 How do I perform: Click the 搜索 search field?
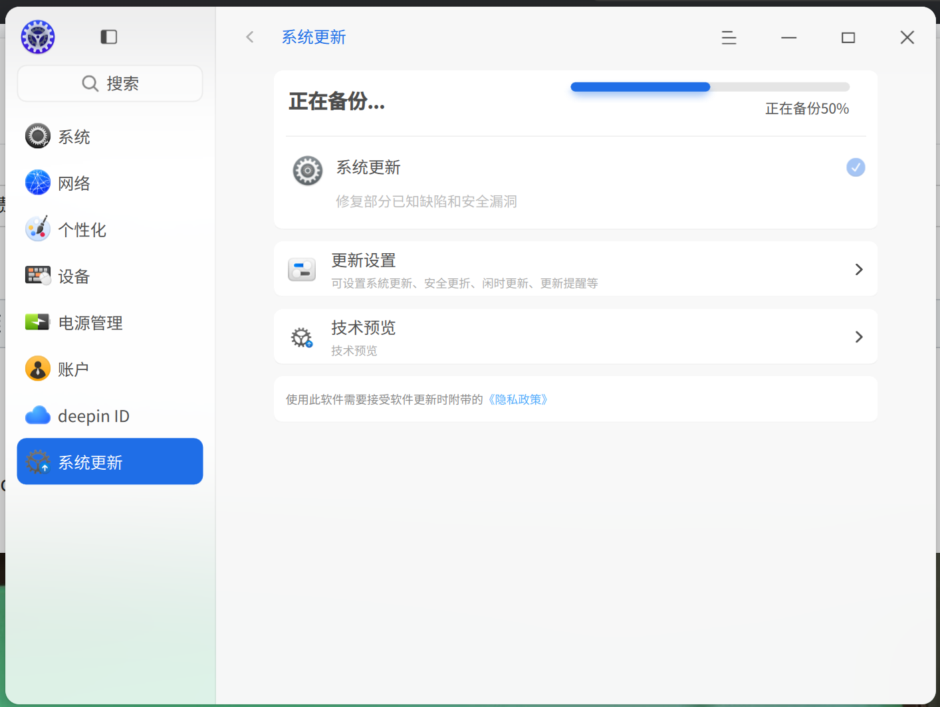pos(110,83)
